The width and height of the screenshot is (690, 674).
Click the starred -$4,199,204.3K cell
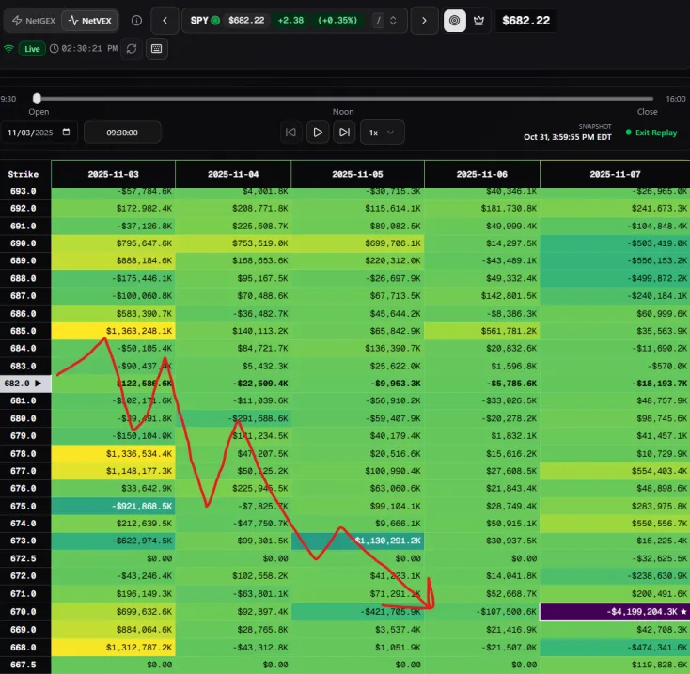click(x=615, y=612)
